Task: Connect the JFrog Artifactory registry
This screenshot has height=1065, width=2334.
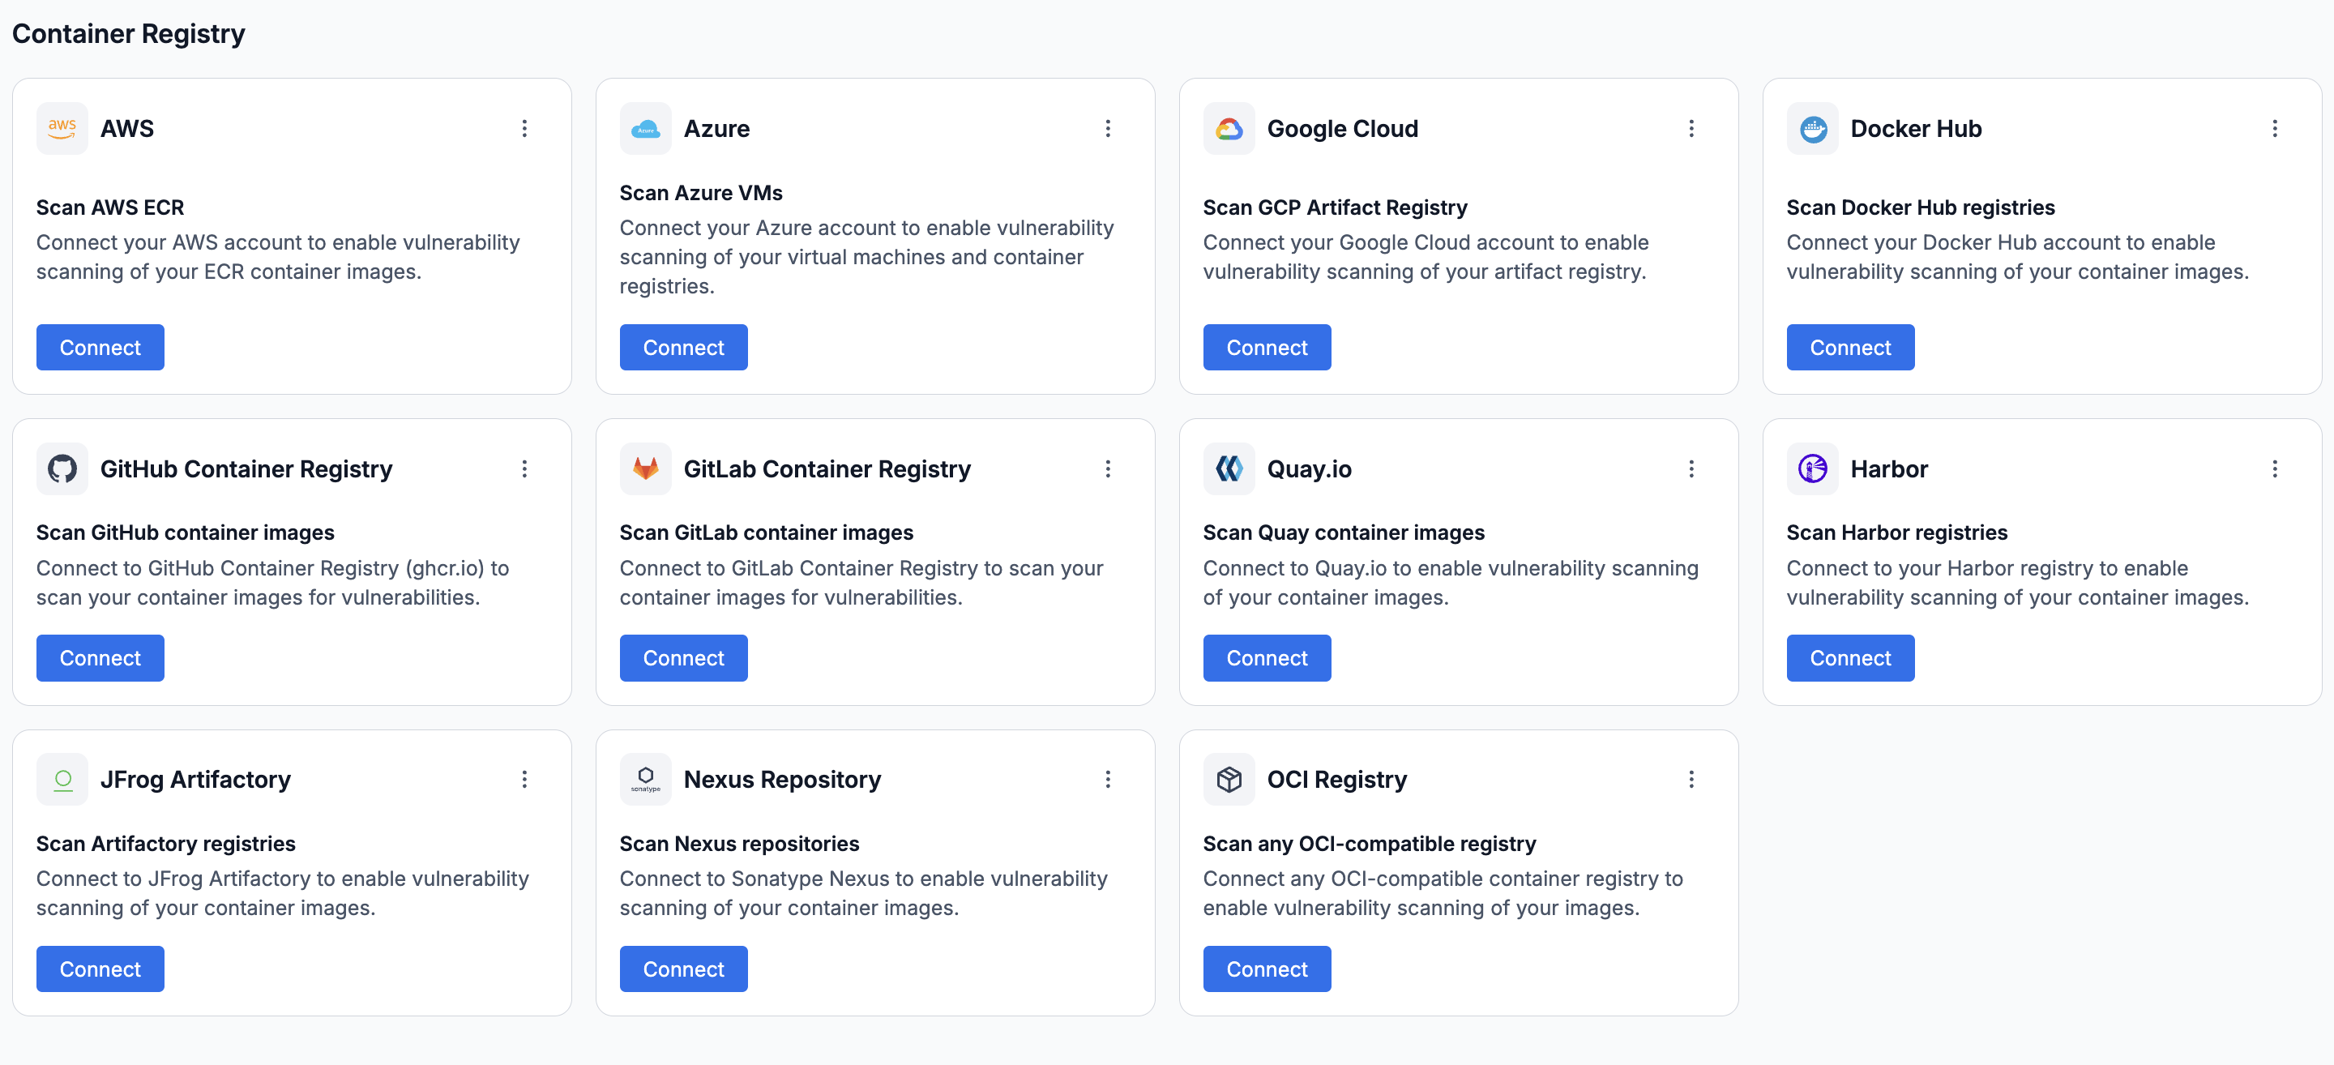Action: pyautogui.click(x=100, y=969)
